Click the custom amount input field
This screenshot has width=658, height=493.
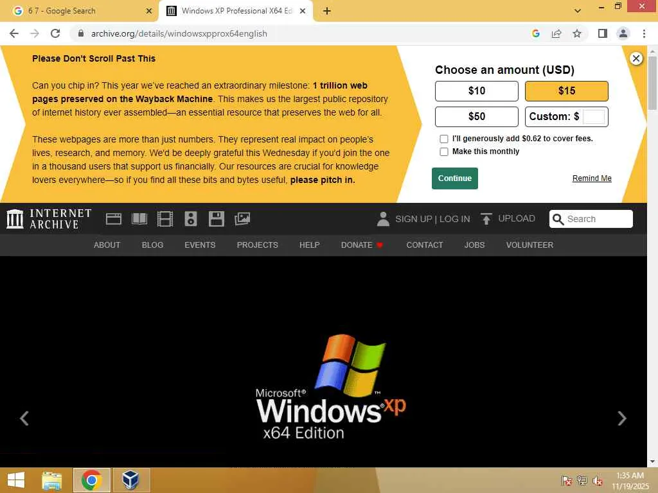pyautogui.click(x=594, y=117)
